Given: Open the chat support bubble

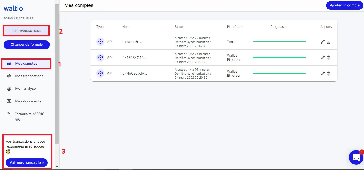Looking at the screenshot, I should tap(356, 157).
